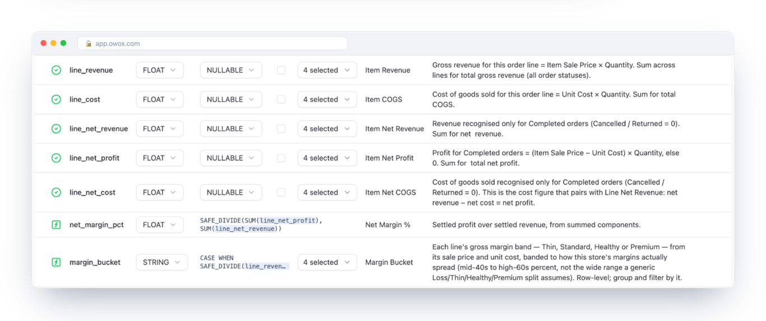Click the margin_bucket description about margin bands
This screenshot has height=321, width=766.
(559, 262)
